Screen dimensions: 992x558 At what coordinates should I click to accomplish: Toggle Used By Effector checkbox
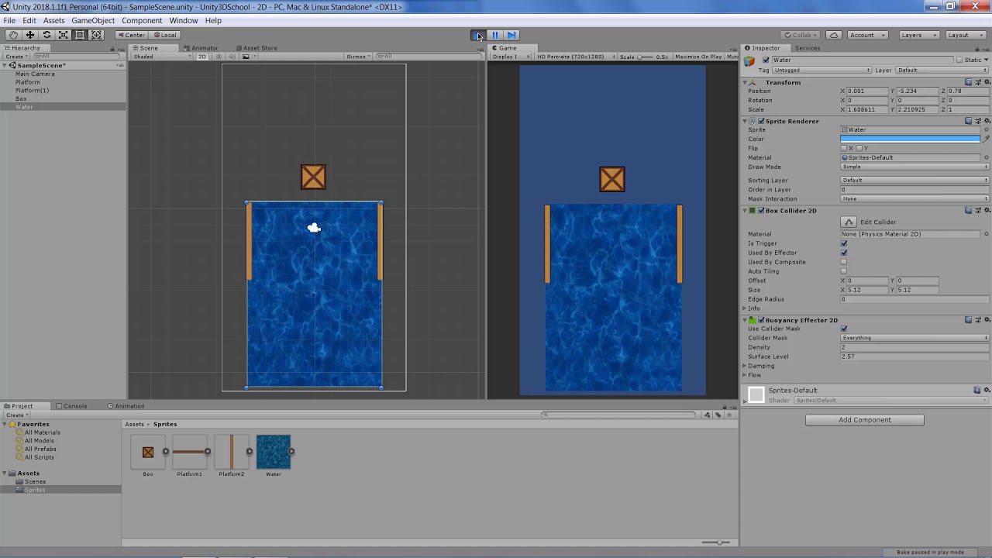point(844,253)
